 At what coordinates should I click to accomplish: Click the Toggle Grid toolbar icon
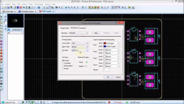coord(50,8)
